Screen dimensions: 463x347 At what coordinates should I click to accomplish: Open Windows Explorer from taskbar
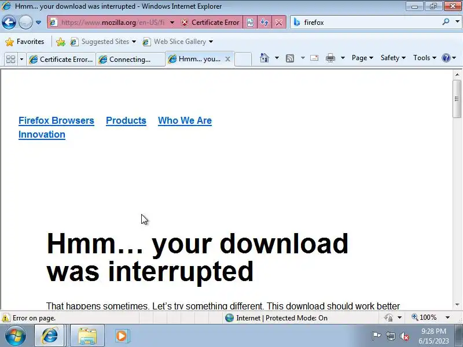[87, 336]
